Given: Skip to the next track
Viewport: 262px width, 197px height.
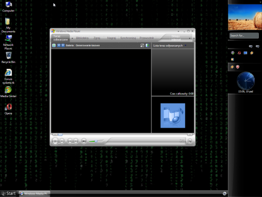Looking at the screenshot, I should point(75,141).
